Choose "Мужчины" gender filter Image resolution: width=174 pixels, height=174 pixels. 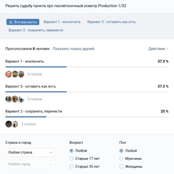pos(121,159)
